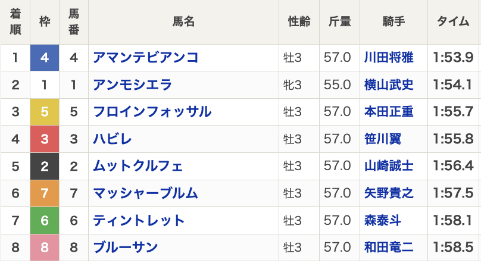Viewport: 481px width, 263px height.
Task: Open horse ブルーサン link
Action: point(126,248)
